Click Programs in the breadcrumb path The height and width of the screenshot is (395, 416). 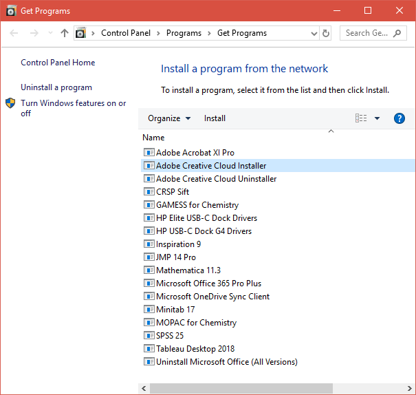pos(184,33)
